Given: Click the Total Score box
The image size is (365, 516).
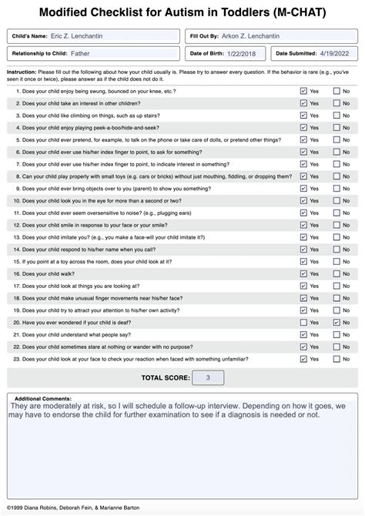Looking at the screenshot, I should [x=208, y=378].
